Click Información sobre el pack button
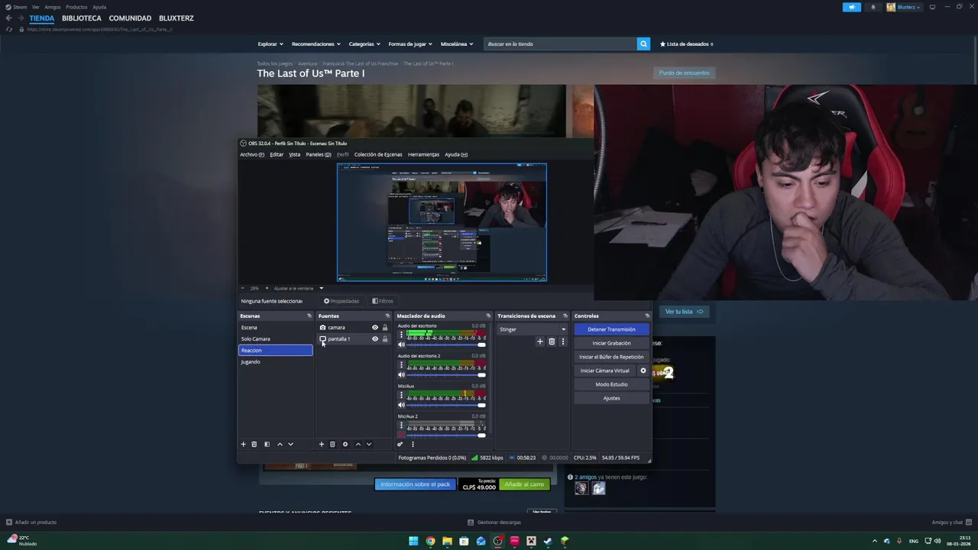 click(415, 484)
